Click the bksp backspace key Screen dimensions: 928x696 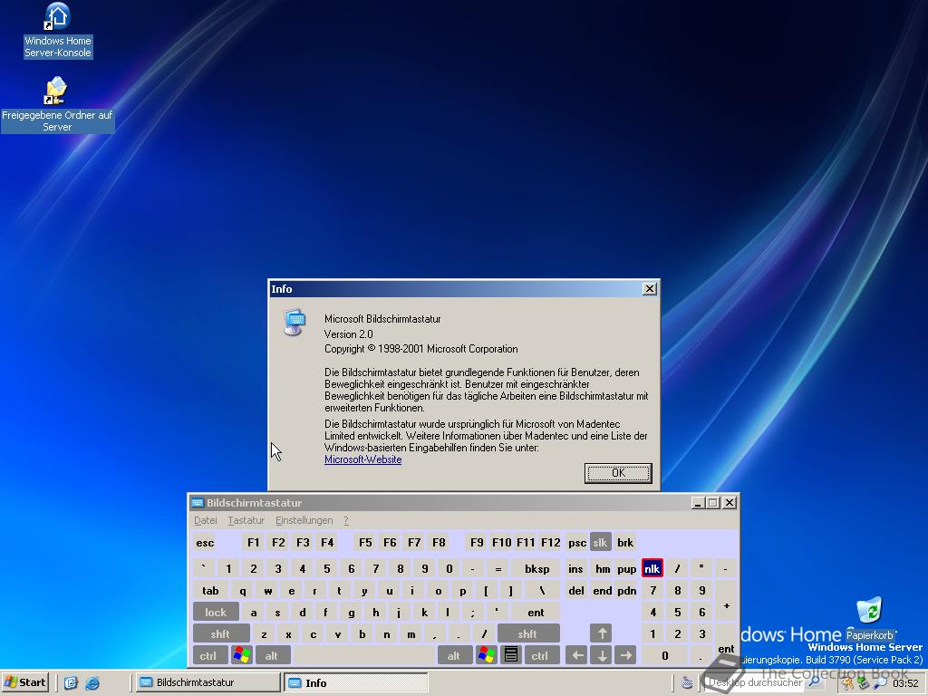tap(536, 568)
